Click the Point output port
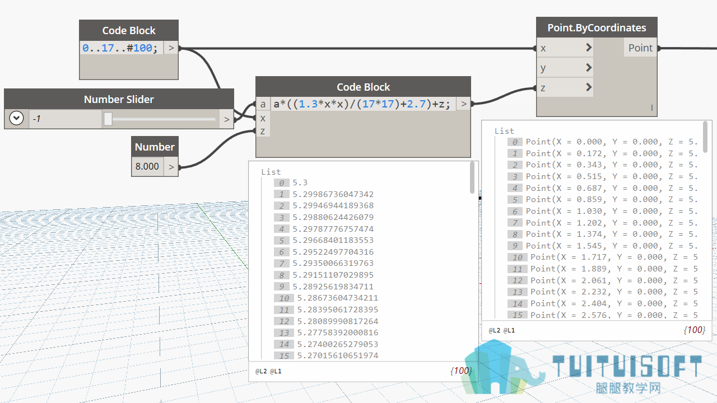The image size is (717, 403). click(x=640, y=48)
